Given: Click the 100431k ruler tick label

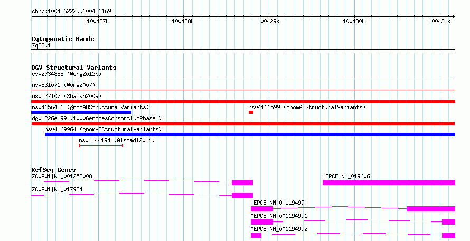Looking at the screenshot, I should click(439, 21).
